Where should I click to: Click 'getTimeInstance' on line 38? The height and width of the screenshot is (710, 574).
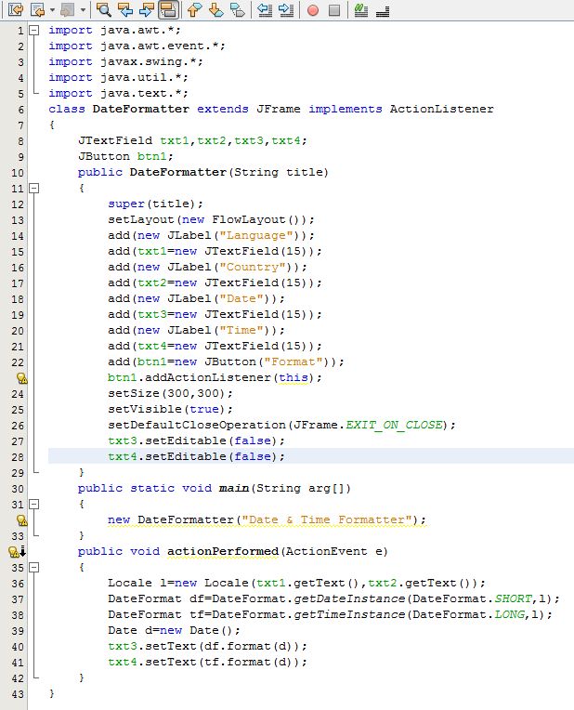coord(349,615)
